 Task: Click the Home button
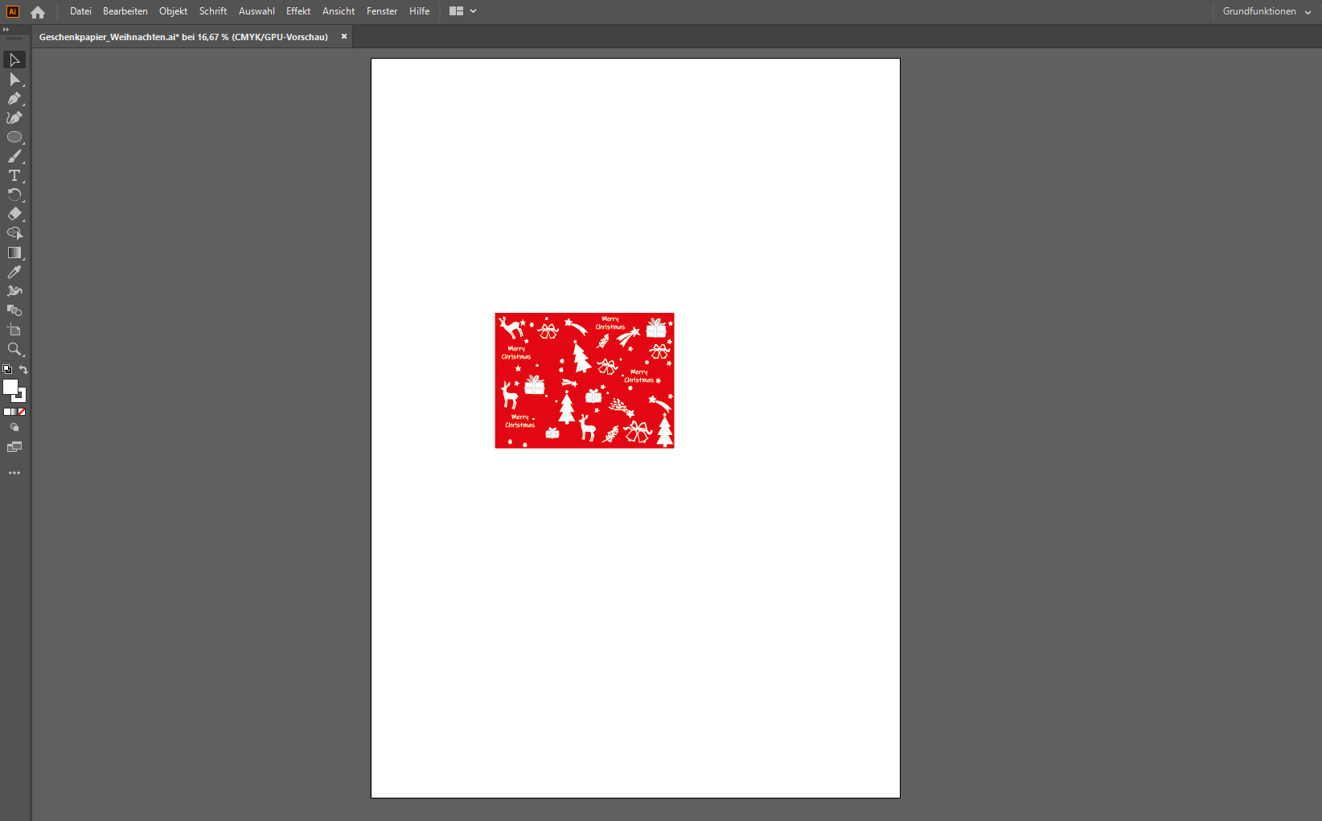click(38, 12)
